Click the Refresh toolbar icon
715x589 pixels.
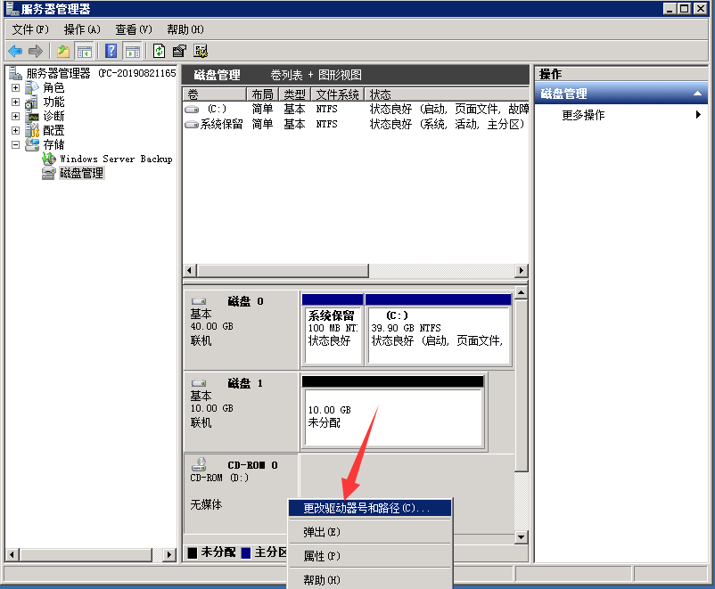[160, 51]
